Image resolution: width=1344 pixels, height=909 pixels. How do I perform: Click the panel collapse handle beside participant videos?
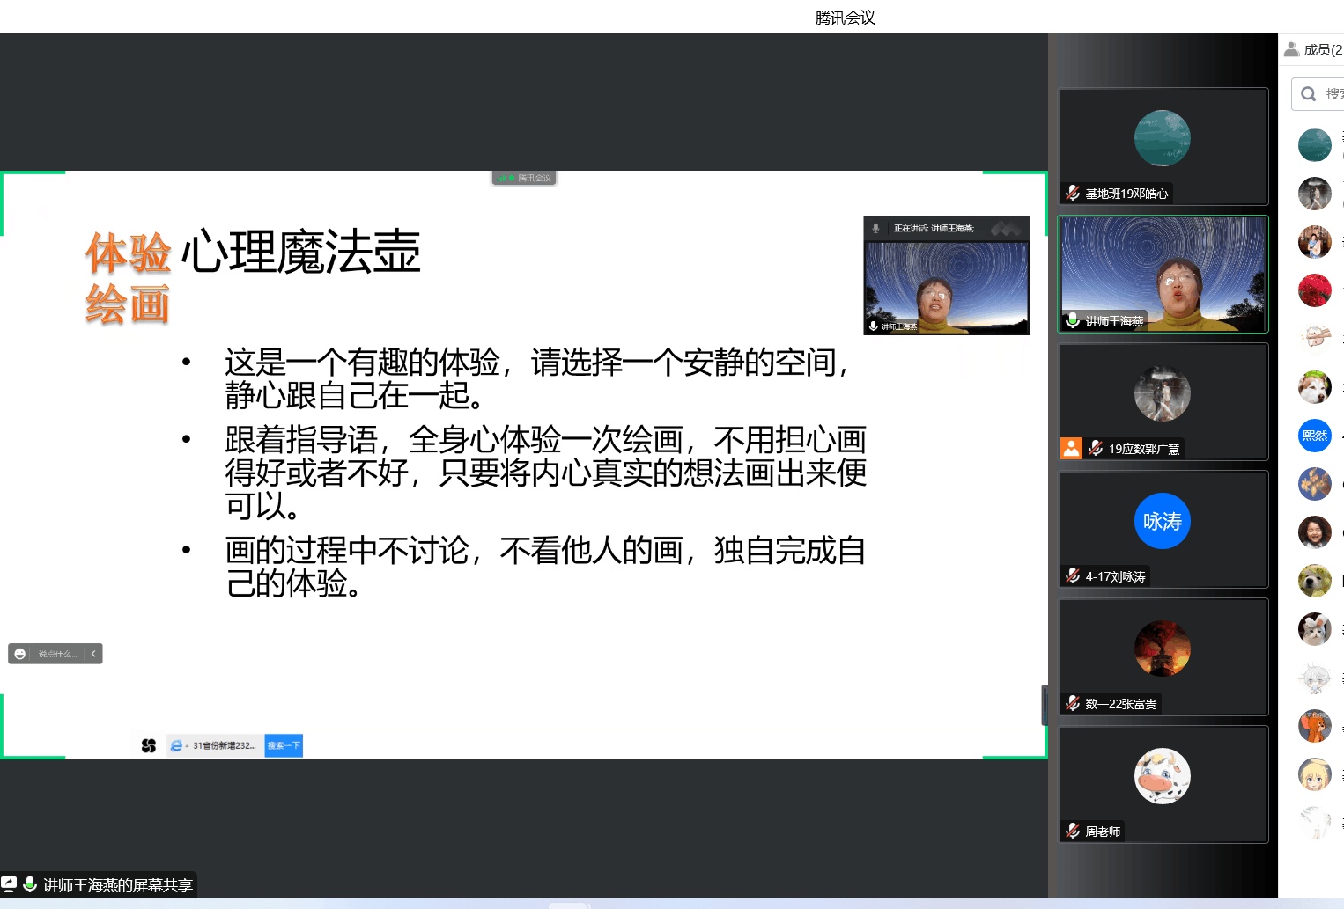pyautogui.click(x=1045, y=704)
